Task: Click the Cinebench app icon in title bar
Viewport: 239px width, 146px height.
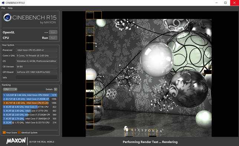Action: pos(3,3)
